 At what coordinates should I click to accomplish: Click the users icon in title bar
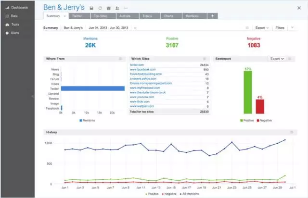[117, 8]
